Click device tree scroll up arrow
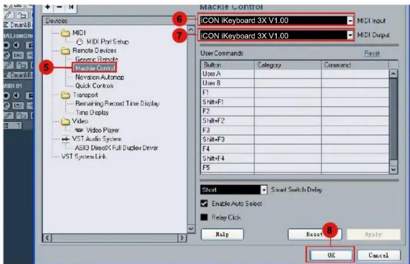410x264 pixels. tap(191, 30)
